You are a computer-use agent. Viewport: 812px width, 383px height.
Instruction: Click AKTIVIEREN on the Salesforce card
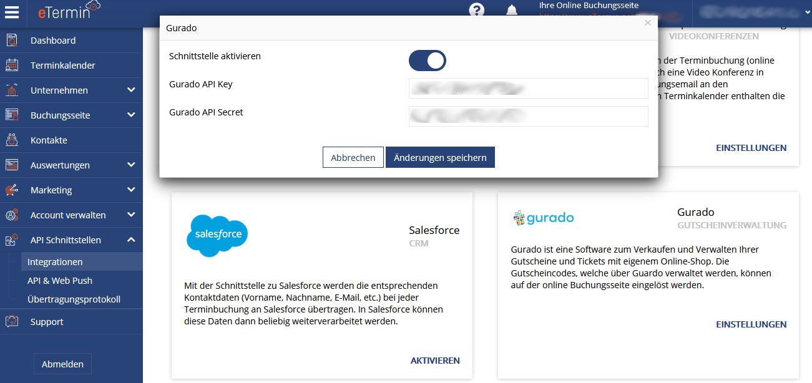pos(435,361)
